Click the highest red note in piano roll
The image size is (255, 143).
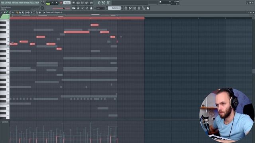94,25
